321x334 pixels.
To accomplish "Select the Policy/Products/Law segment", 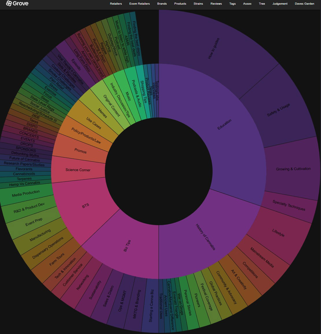I will click(x=86, y=136).
